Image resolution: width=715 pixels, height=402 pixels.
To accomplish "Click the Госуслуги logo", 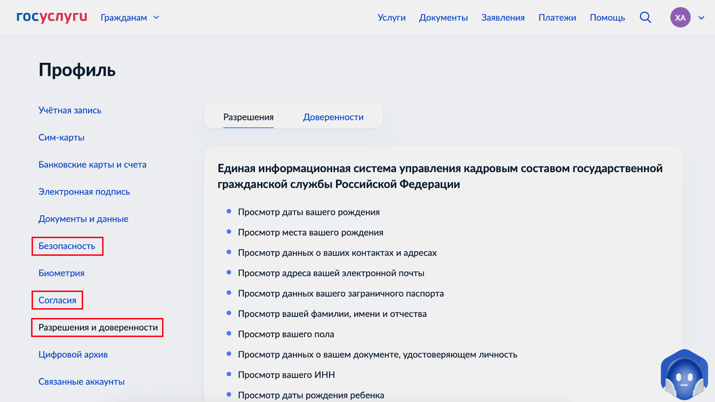I will pos(52,17).
